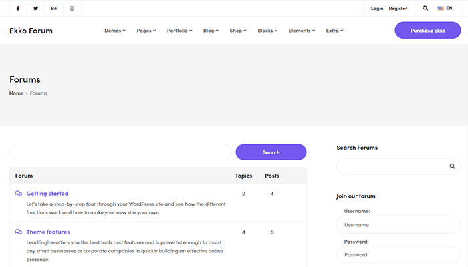Image resolution: width=468 pixels, height=267 pixels.
Task: Click the Behance icon in top bar
Action: click(x=54, y=9)
